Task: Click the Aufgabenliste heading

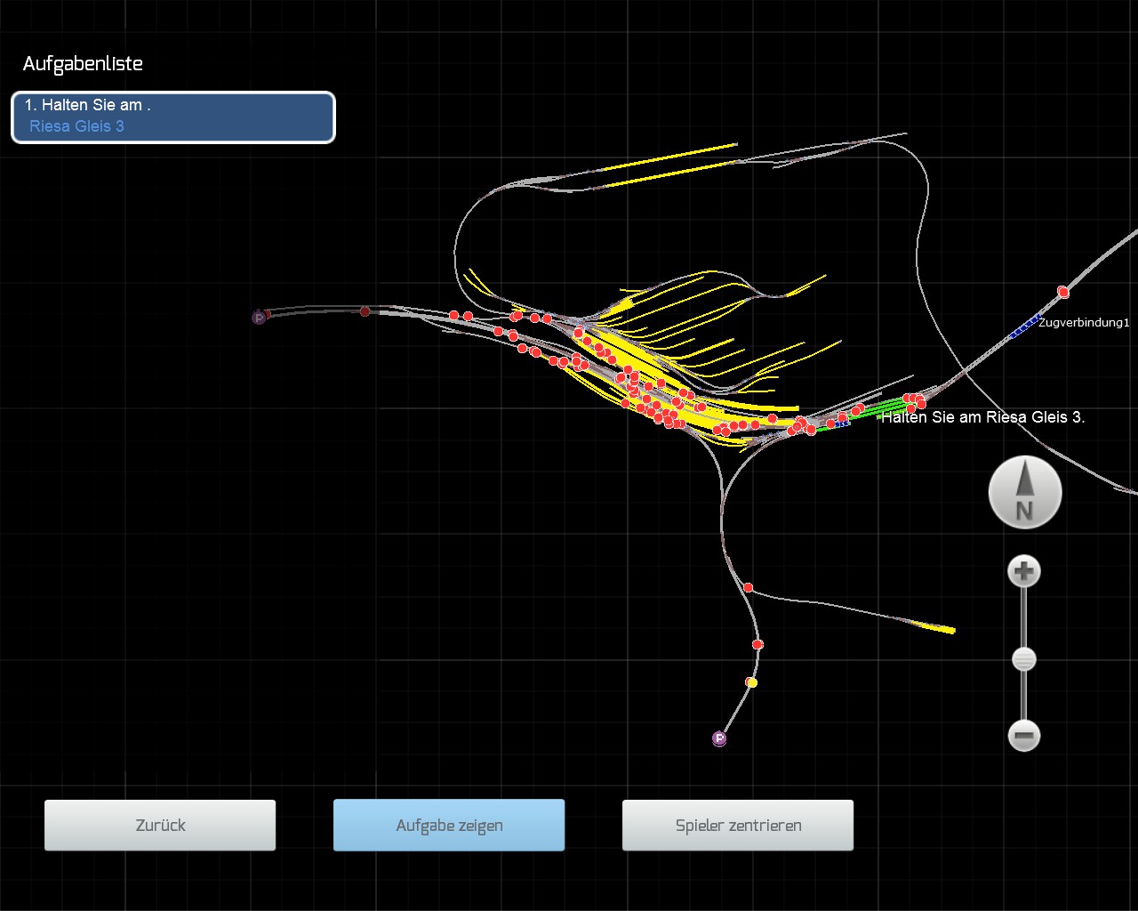Action: pos(83,64)
